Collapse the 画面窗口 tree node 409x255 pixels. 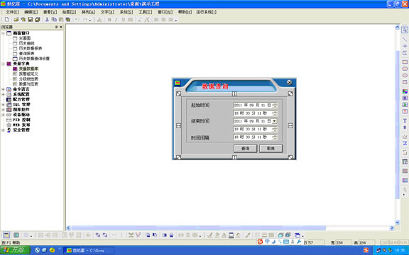pos(3,33)
